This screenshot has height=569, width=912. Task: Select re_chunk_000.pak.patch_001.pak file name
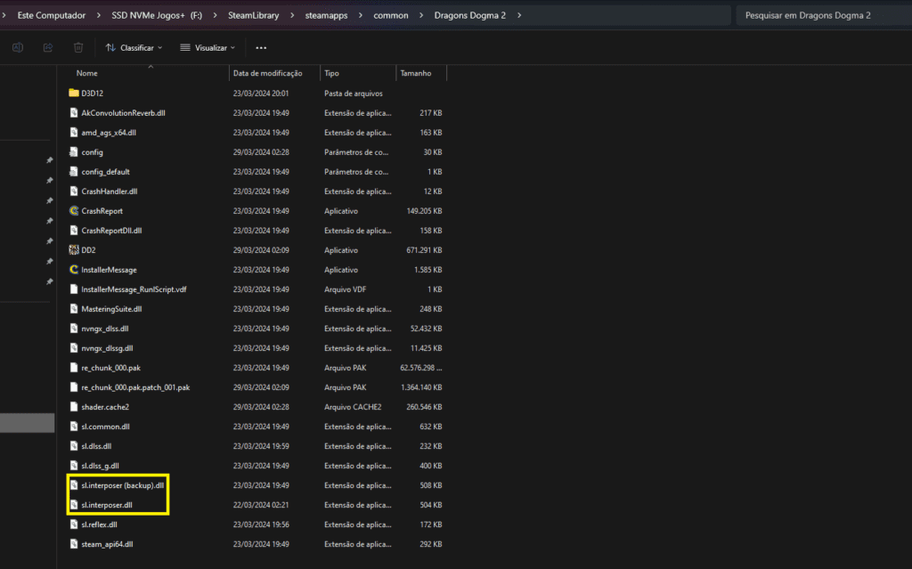pos(135,387)
